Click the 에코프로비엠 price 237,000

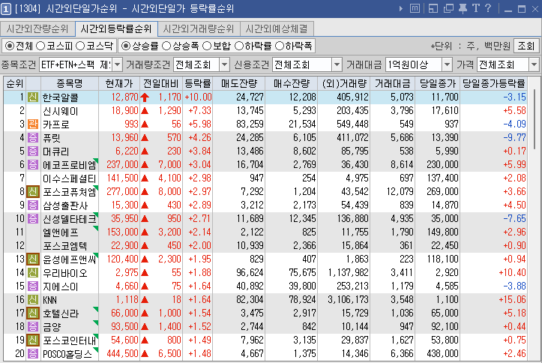(122, 164)
